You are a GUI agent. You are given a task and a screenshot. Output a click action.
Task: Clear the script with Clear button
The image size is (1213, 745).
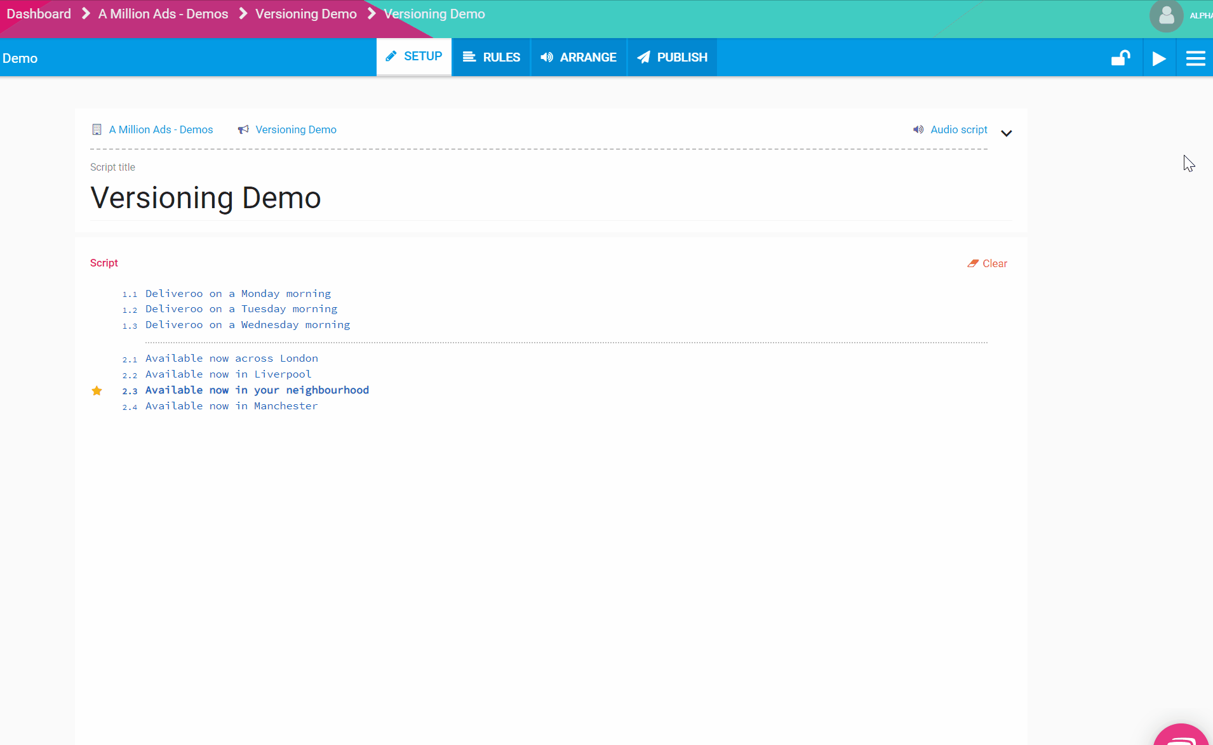coord(988,263)
